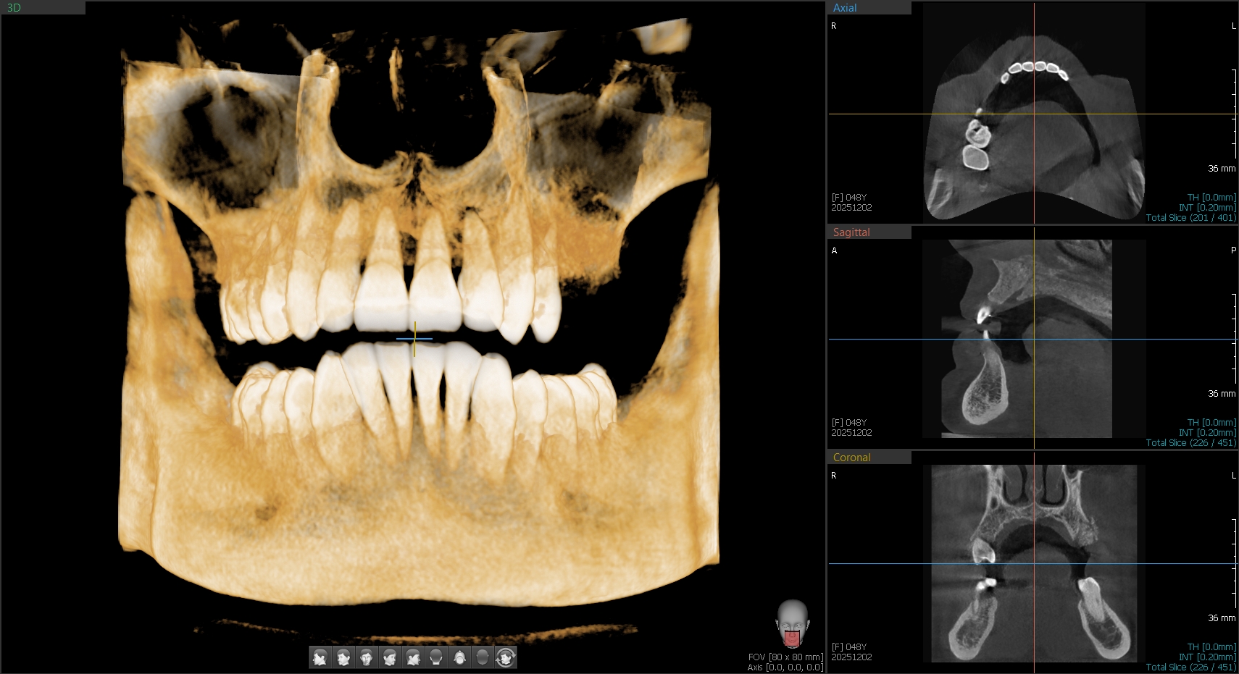Click Total Slice (201 / 401) in Axial panel
The height and width of the screenshot is (674, 1239).
(1190, 216)
